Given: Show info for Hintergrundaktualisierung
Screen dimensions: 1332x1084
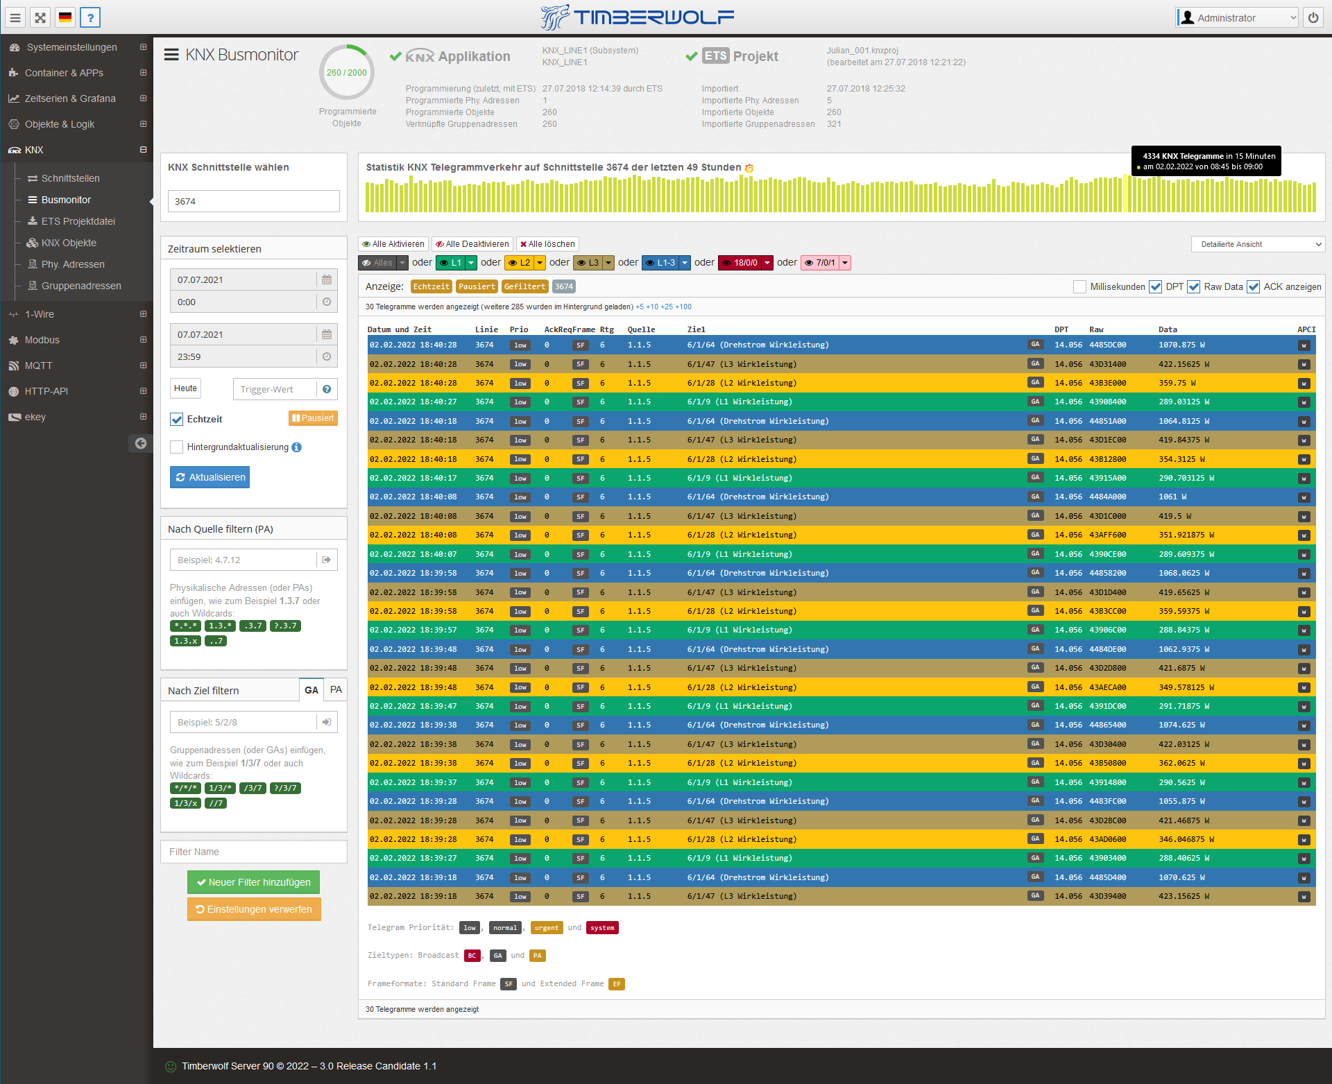Looking at the screenshot, I should tap(297, 447).
